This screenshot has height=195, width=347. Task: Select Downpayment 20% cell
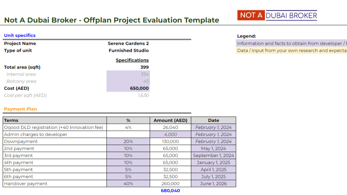click(128, 141)
